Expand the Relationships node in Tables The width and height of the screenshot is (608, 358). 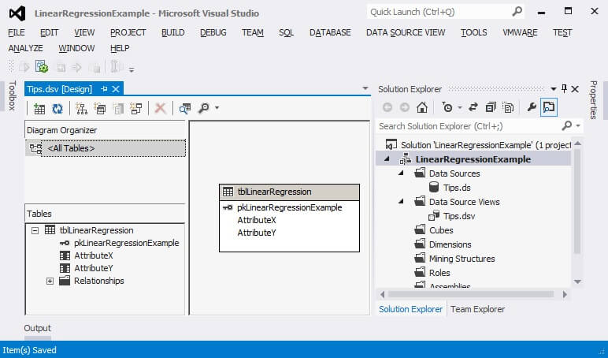(50, 281)
